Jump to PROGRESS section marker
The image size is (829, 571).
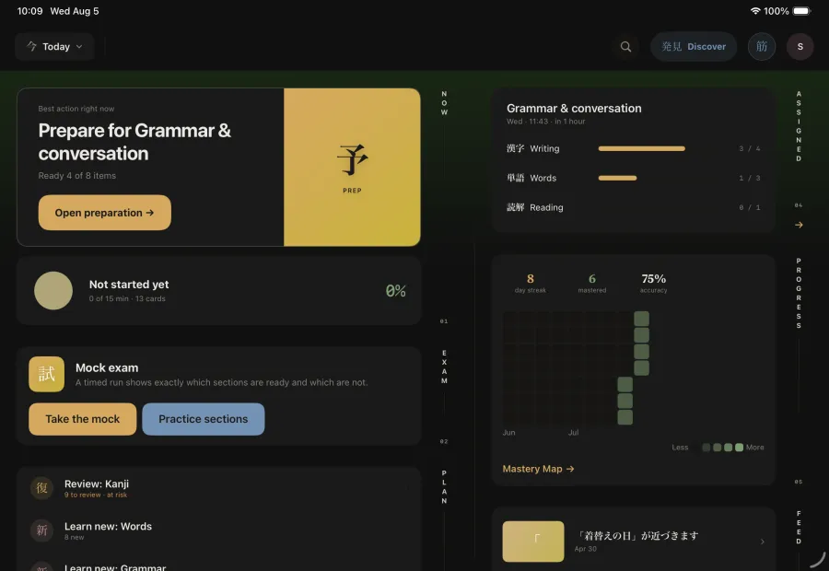pyautogui.click(x=799, y=294)
